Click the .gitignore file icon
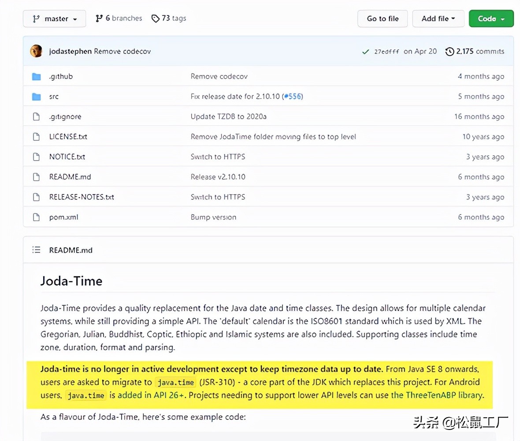The width and height of the screenshot is (520, 441). pos(37,116)
